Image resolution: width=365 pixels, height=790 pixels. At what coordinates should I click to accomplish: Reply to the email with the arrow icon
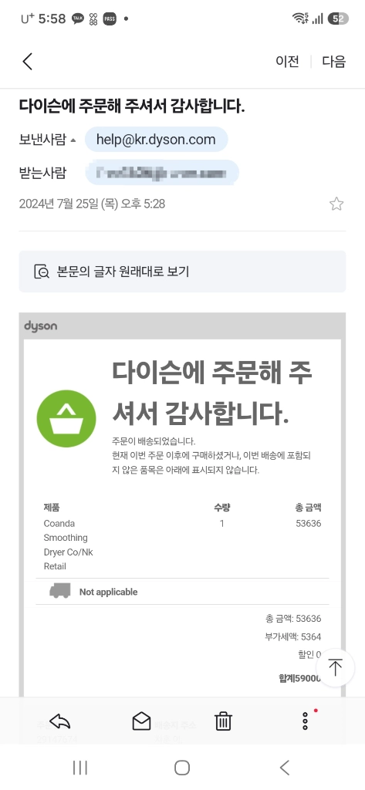tap(60, 722)
